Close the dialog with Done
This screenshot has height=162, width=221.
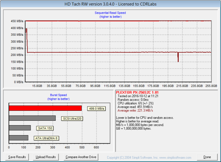click(x=207, y=157)
